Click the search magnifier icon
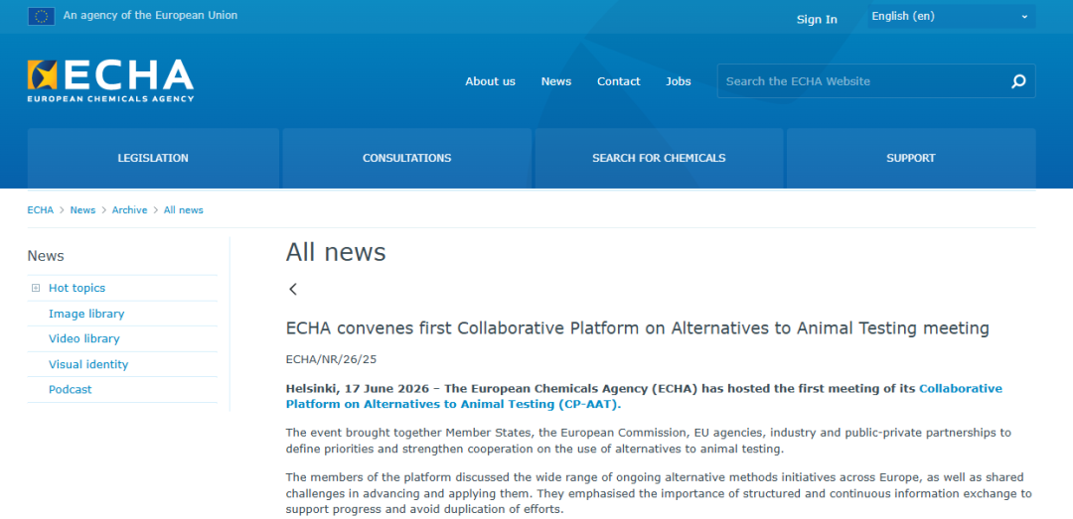Image resolution: width=1073 pixels, height=519 pixels. [1018, 81]
